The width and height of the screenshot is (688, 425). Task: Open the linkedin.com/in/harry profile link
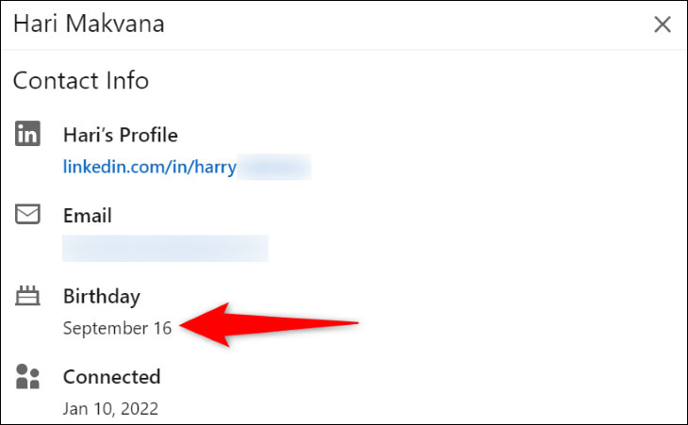tap(149, 168)
